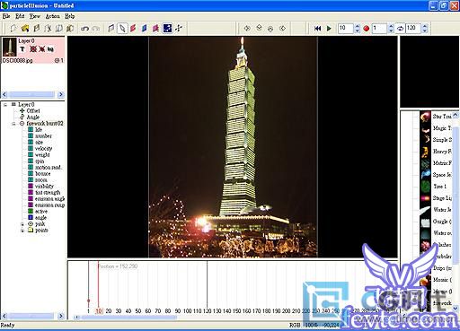Click the blue parallelogram tool icon
This screenshot has height=331, width=460.
145,28
